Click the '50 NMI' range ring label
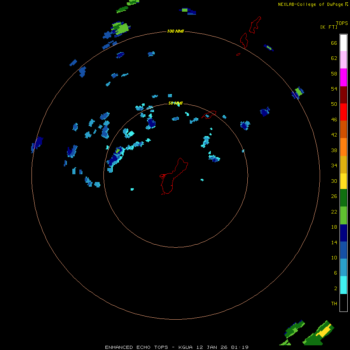The image size is (350, 350). click(x=175, y=103)
